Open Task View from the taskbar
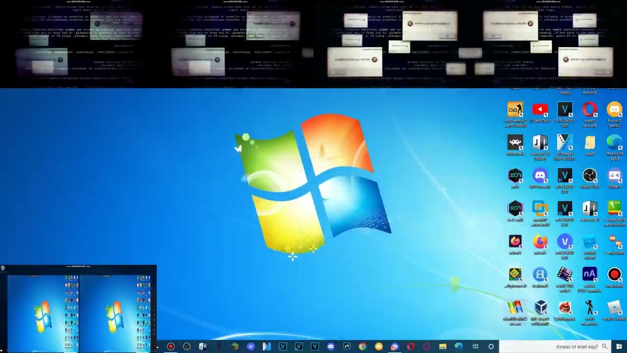This screenshot has height=353, width=627. (x=475, y=347)
